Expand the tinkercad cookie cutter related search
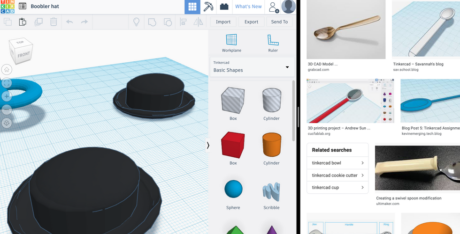Image resolution: width=460 pixels, height=234 pixels. (337, 175)
